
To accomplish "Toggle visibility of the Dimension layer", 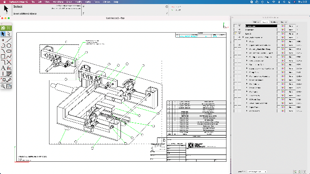I will point(239,30).
